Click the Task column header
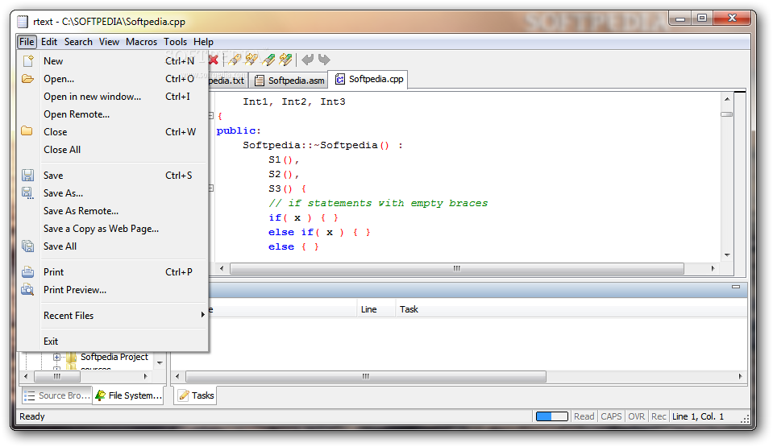The width and height of the screenshot is (773, 447). pos(571,309)
